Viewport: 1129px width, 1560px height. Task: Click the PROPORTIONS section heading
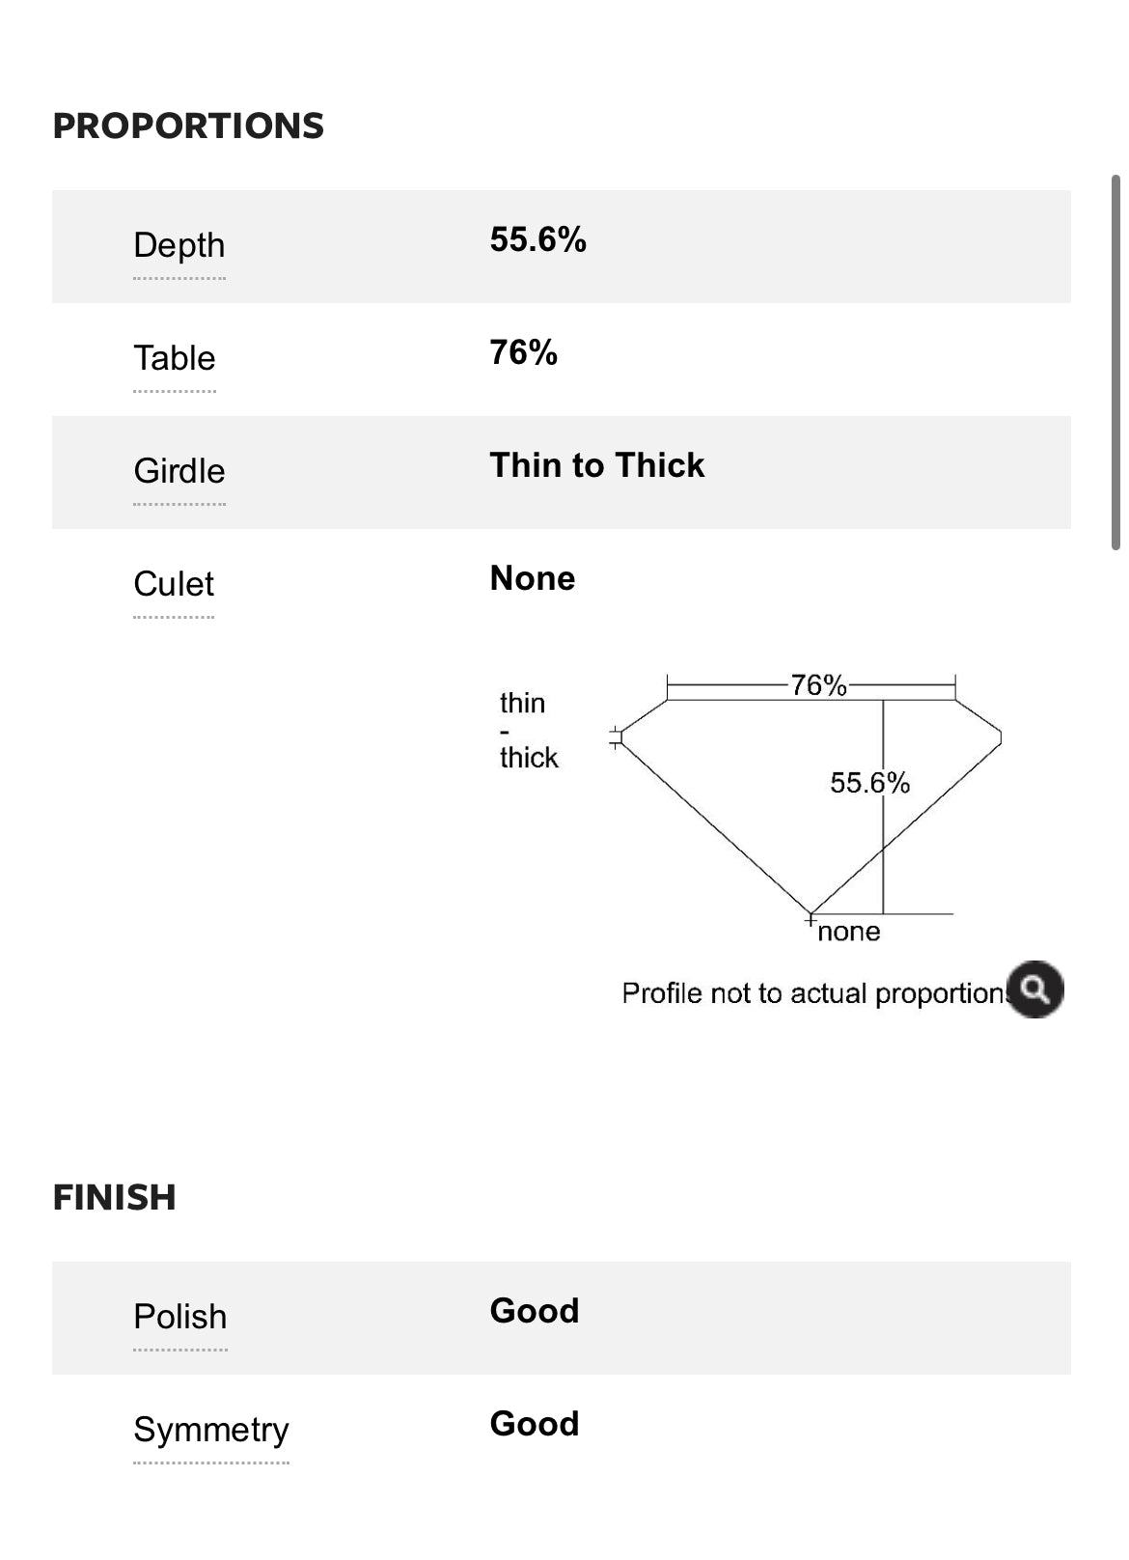[188, 125]
